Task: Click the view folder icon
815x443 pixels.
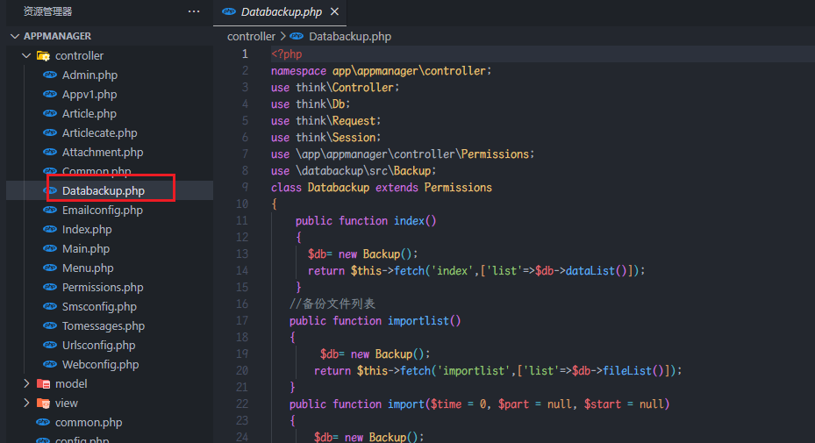Action: click(43, 403)
